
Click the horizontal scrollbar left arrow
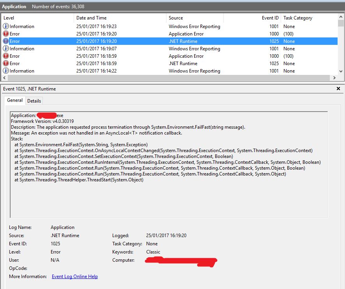[4, 78]
